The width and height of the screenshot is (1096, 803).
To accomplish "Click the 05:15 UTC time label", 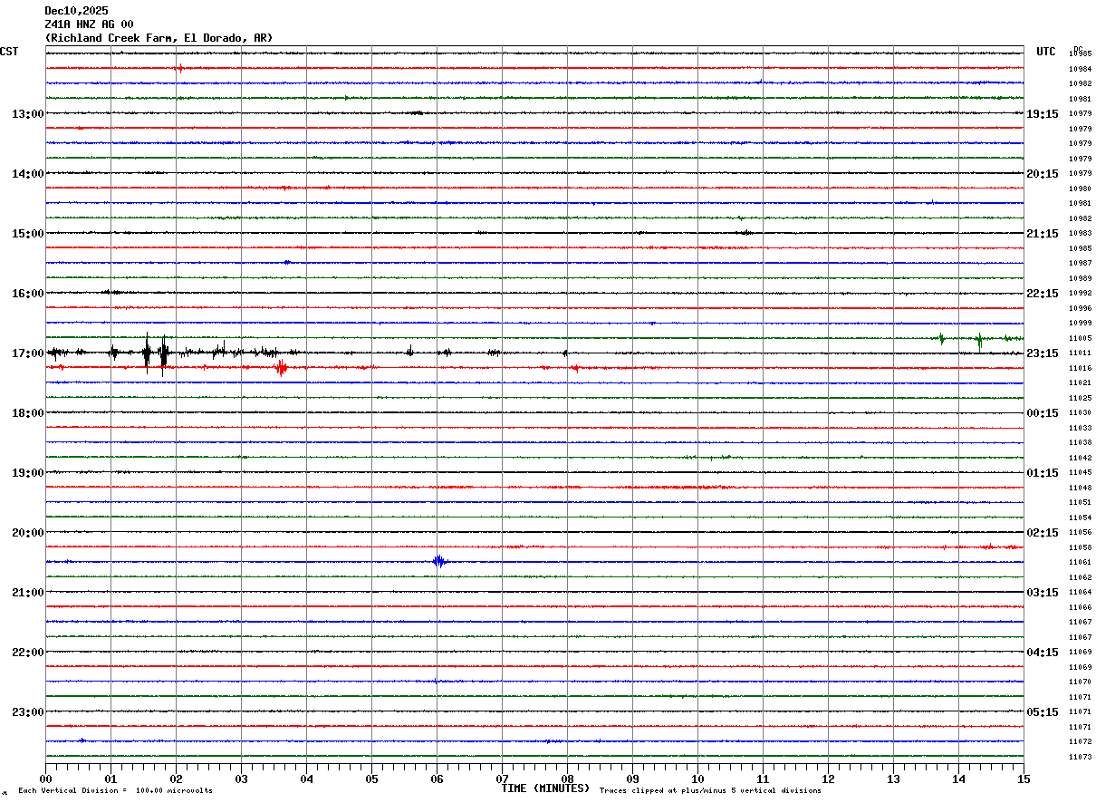I will pos(1043,712).
